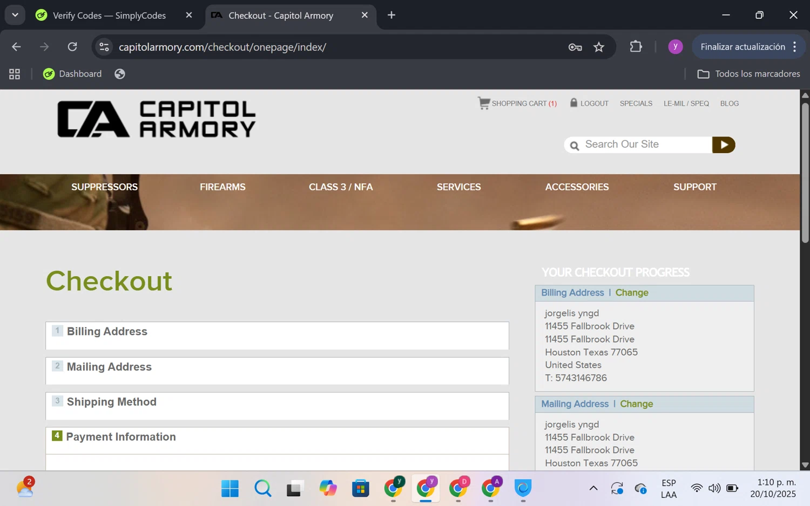
Task: Open Chrome profile avatar Y
Action: pos(675,47)
